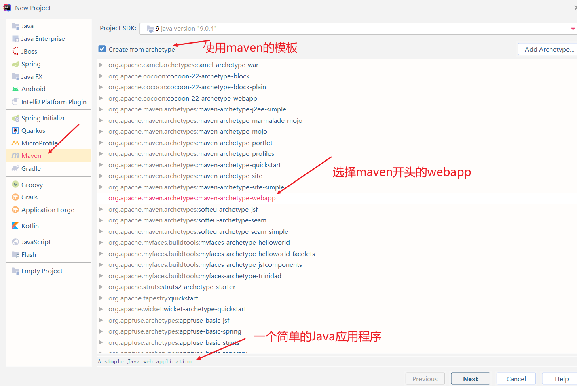The width and height of the screenshot is (577, 386).
Task: Choose Gradle in project type list
Action: [x=31, y=168]
